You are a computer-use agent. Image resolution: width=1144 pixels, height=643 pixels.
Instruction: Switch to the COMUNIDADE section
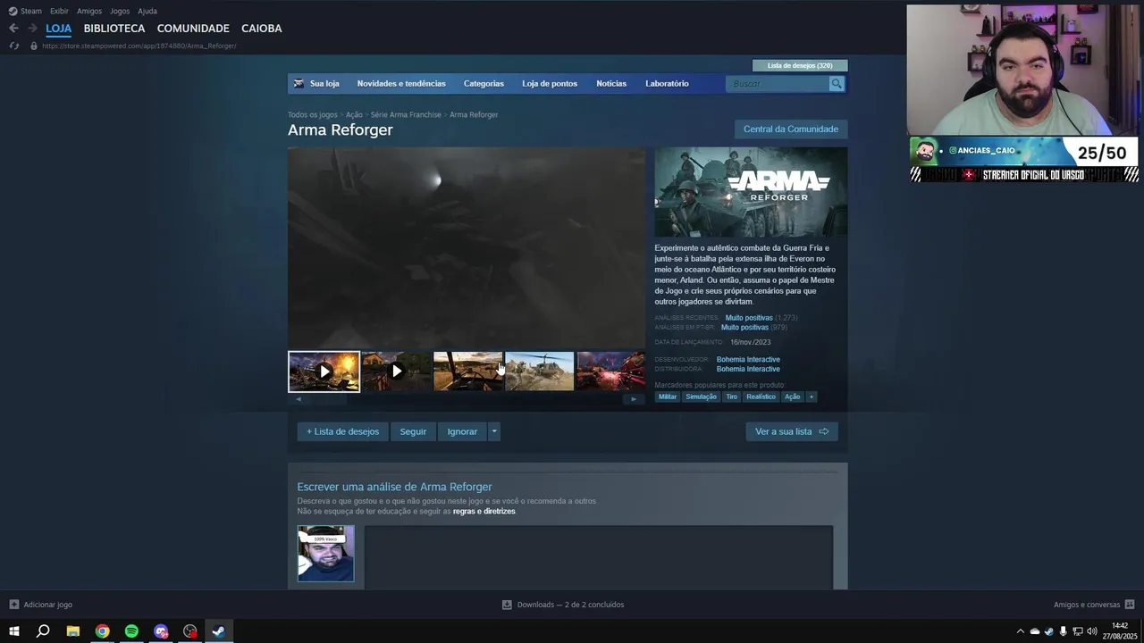193,29
